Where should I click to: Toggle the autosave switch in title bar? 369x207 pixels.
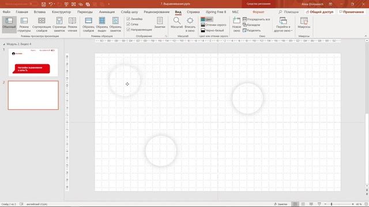[33, 4]
